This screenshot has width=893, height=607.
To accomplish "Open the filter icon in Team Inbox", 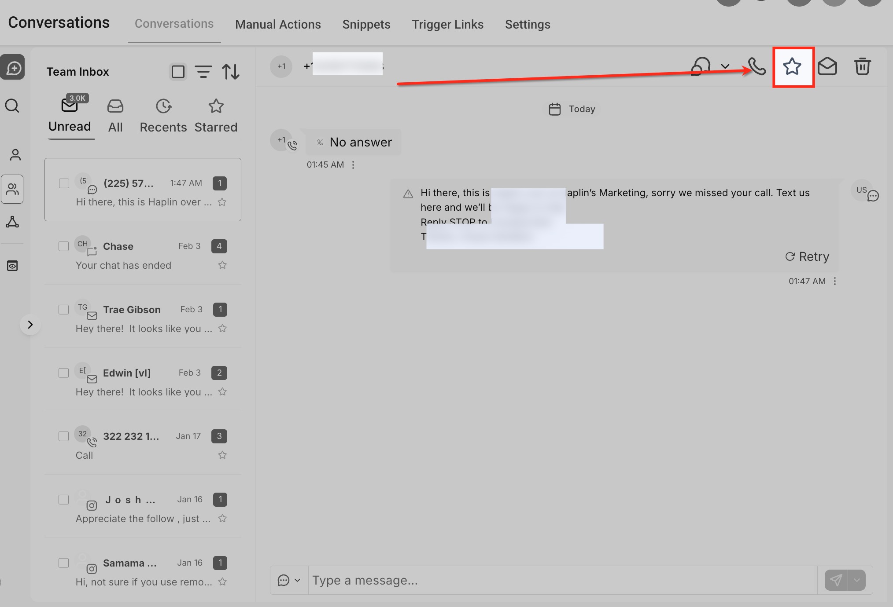I will coord(203,71).
